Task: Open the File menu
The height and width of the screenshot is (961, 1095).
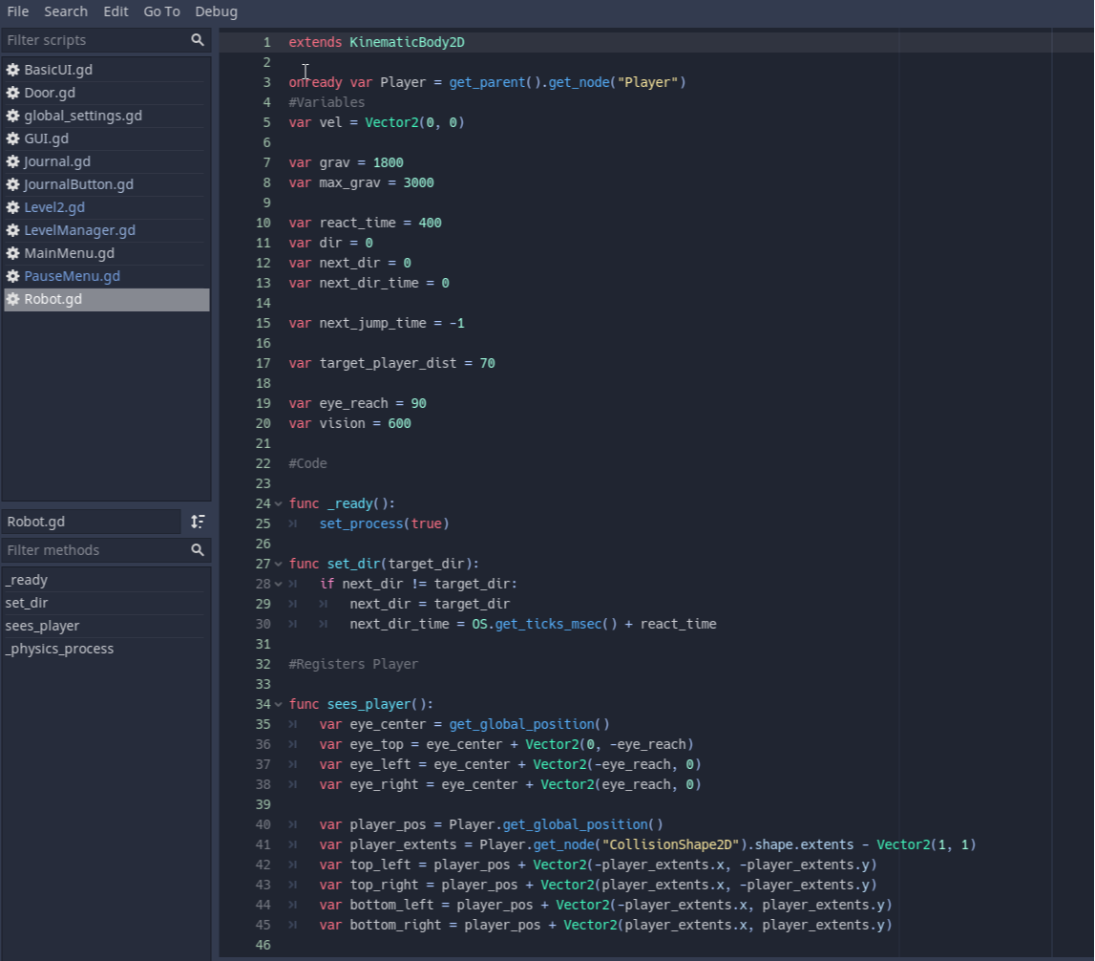Action: point(16,11)
